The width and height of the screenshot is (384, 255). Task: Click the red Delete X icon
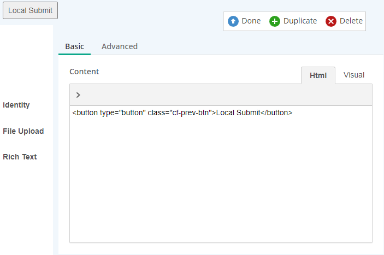331,21
